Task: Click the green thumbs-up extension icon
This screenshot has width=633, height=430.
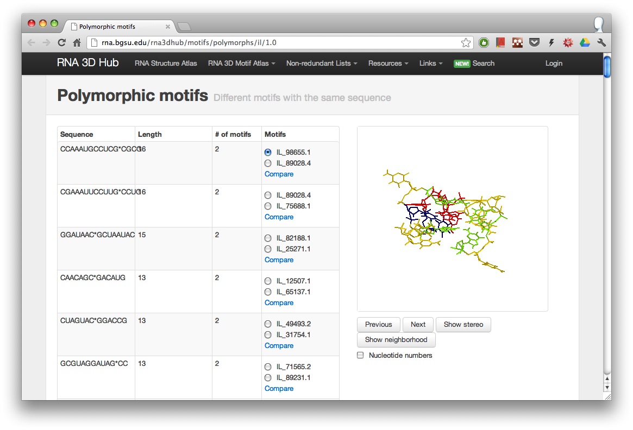Action: (484, 42)
